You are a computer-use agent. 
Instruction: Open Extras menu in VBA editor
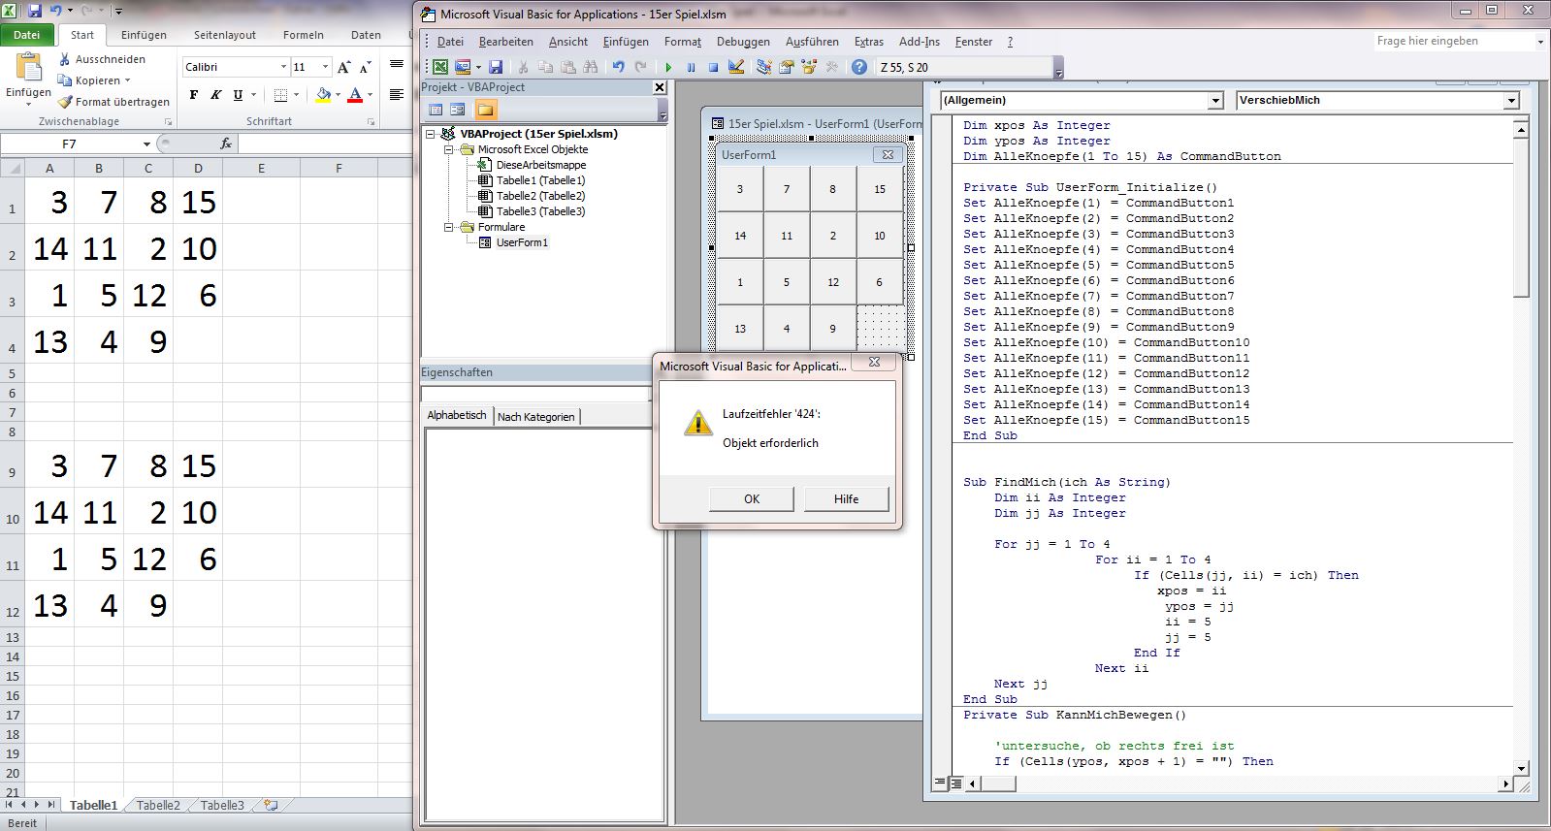(869, 42)
